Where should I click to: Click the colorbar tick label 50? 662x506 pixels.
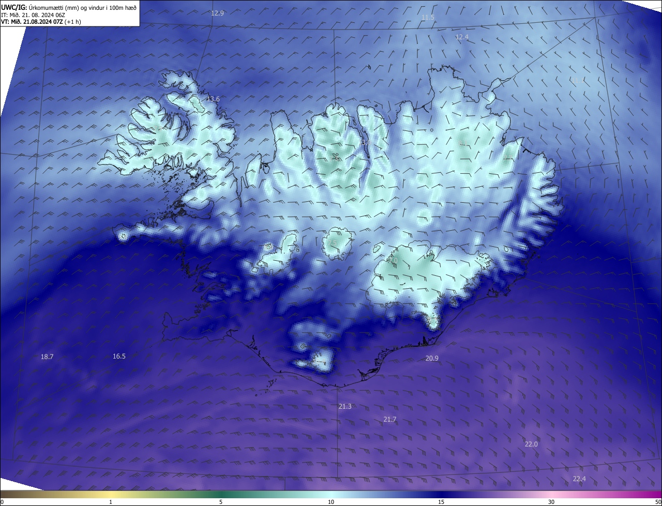tap(658, 502)
